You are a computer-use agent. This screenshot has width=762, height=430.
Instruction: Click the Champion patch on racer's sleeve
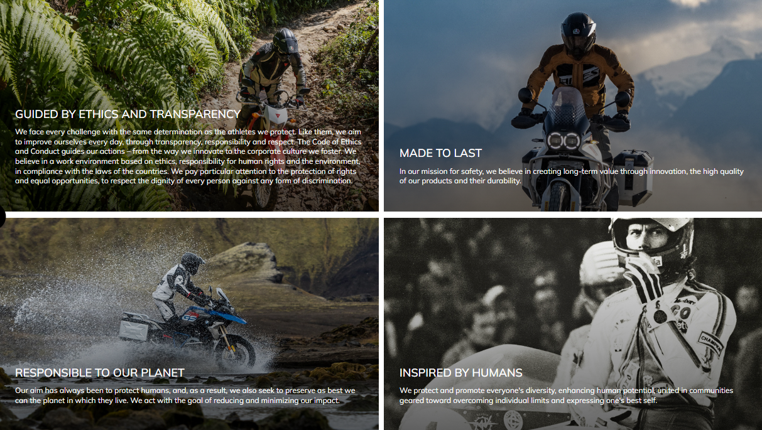(710, 344)
